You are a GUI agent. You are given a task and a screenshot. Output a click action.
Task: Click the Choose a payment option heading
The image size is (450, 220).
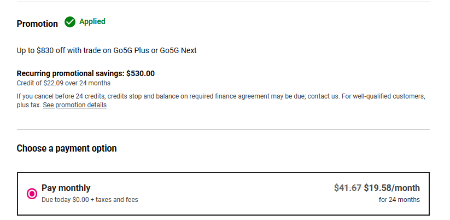click(67, 148)
